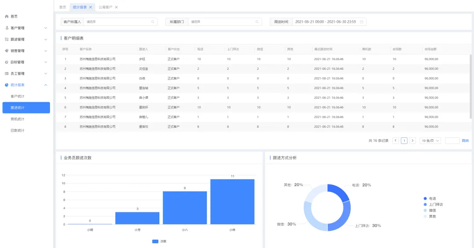The image size is (474, 248).
Task: Click the page jump input box
Action: (452, 140)
